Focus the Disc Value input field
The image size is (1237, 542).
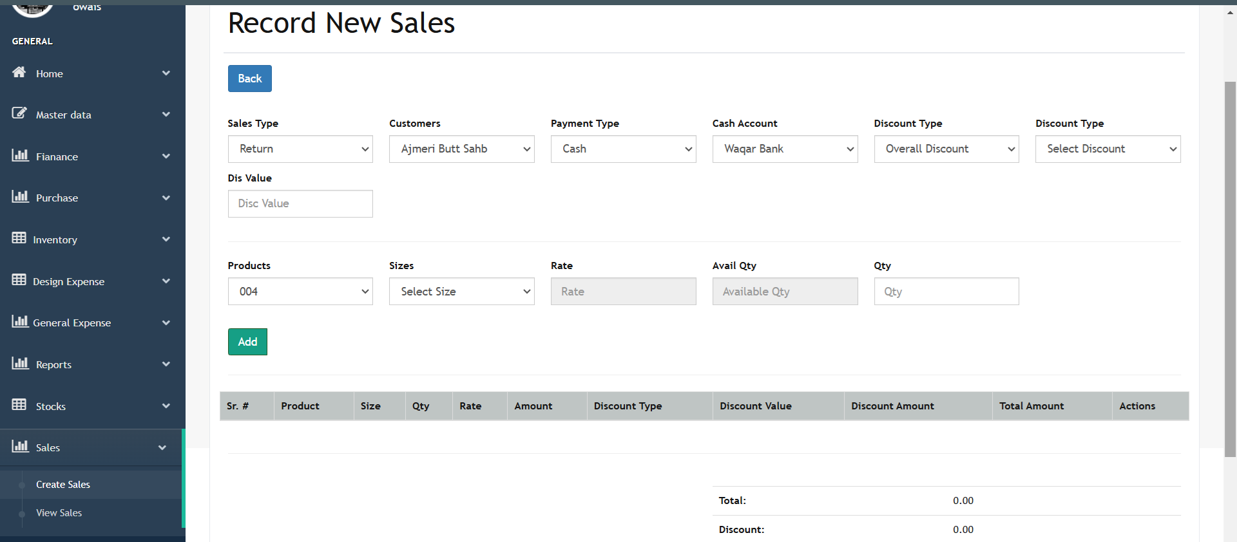point(300,203)
